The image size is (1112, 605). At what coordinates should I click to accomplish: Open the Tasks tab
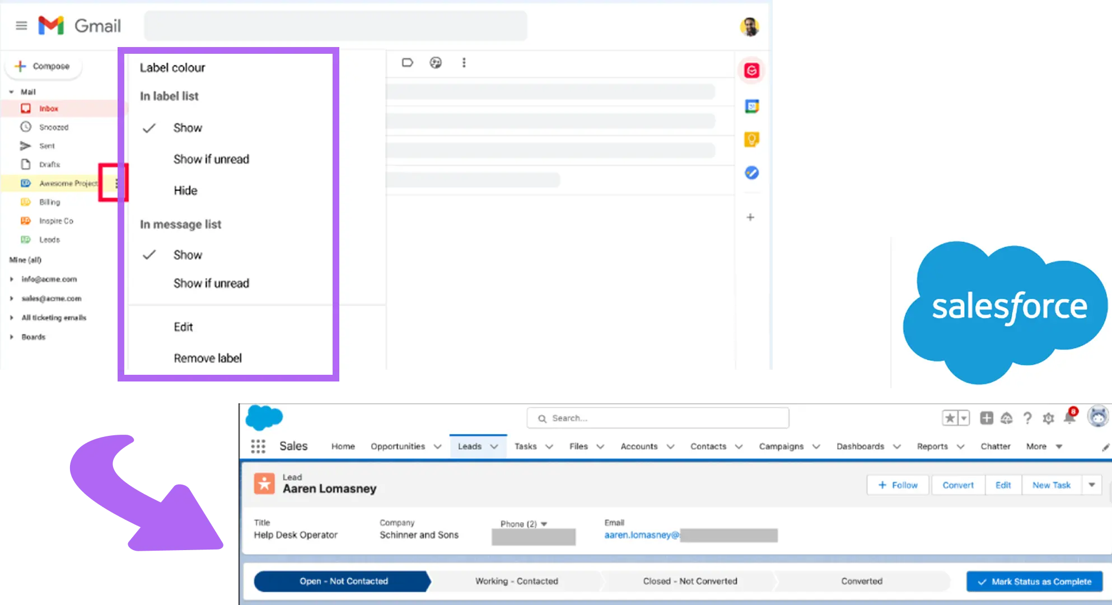(526, 446)
